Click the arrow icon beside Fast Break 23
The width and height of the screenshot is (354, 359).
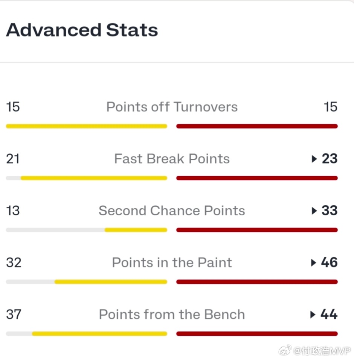[314, 159]
